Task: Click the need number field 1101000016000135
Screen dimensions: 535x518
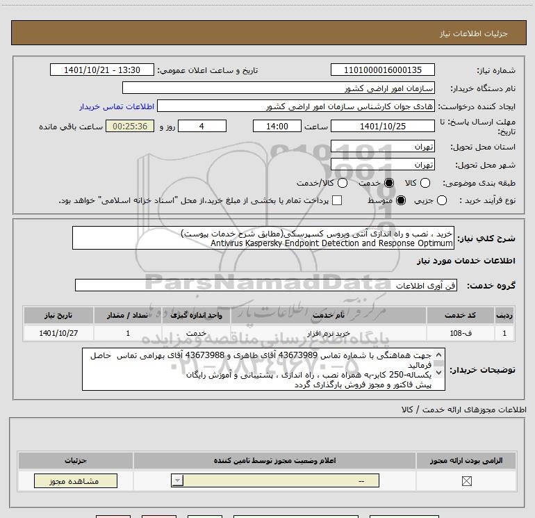Action: (x=382, y=70)
